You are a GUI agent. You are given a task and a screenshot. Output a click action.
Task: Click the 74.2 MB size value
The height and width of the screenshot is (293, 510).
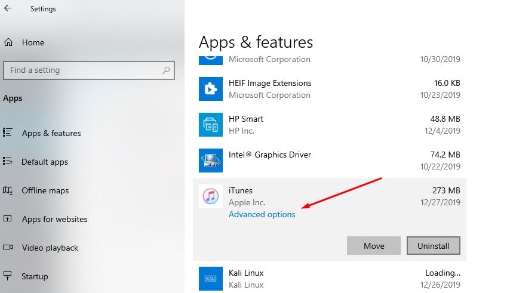pyautogui.click(x=446, y=155)
